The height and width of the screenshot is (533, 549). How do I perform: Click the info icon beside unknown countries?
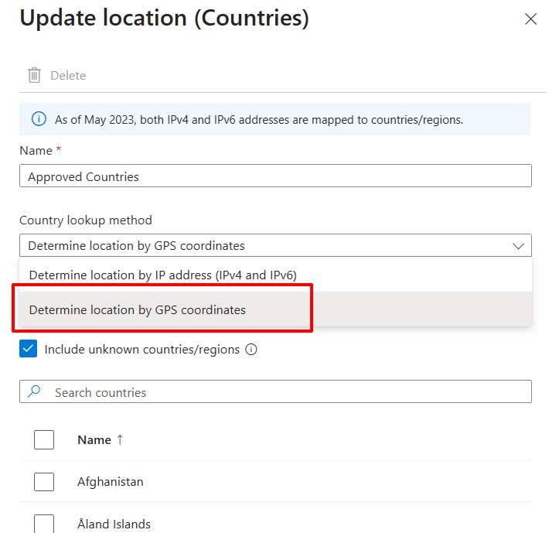click(251, 349)
